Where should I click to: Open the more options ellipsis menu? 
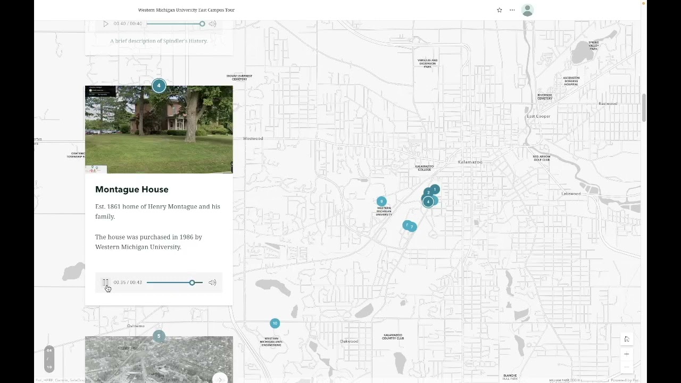point(512,10)
